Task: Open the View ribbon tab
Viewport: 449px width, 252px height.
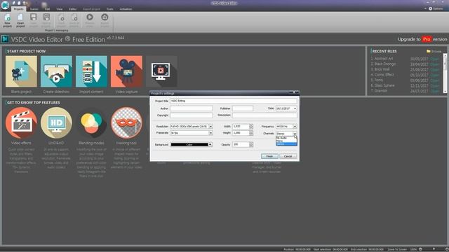Action: (59, 9)
